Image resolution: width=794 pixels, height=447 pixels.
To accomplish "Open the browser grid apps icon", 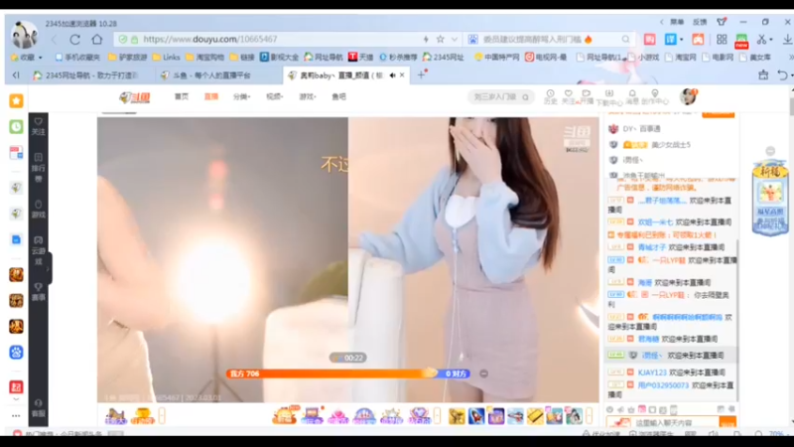I will tap(722, 40).
